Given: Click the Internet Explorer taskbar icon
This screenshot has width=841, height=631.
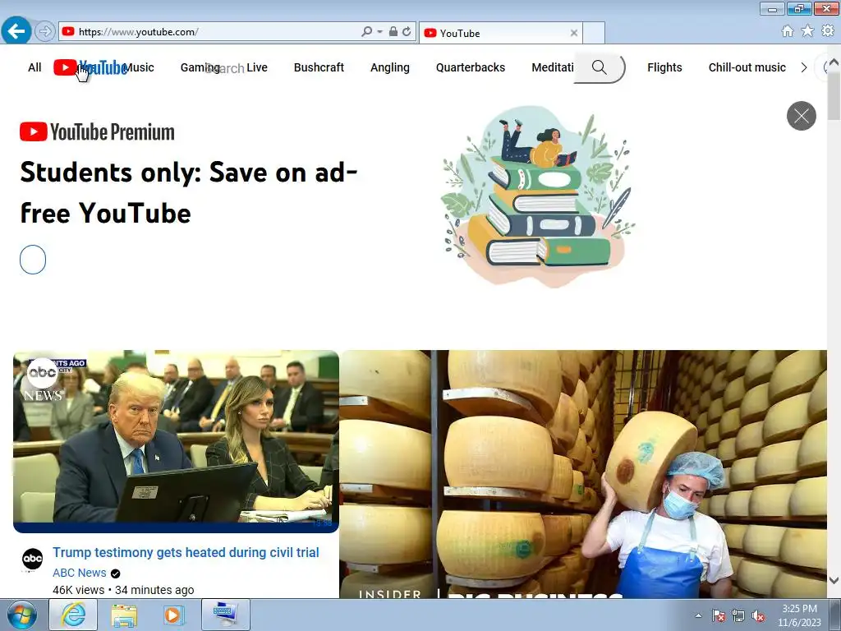Looking at the screenshot, I should [x=73, y=615].
